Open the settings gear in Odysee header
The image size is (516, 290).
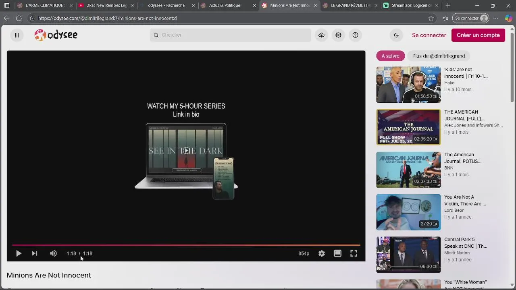click(338, 35)
